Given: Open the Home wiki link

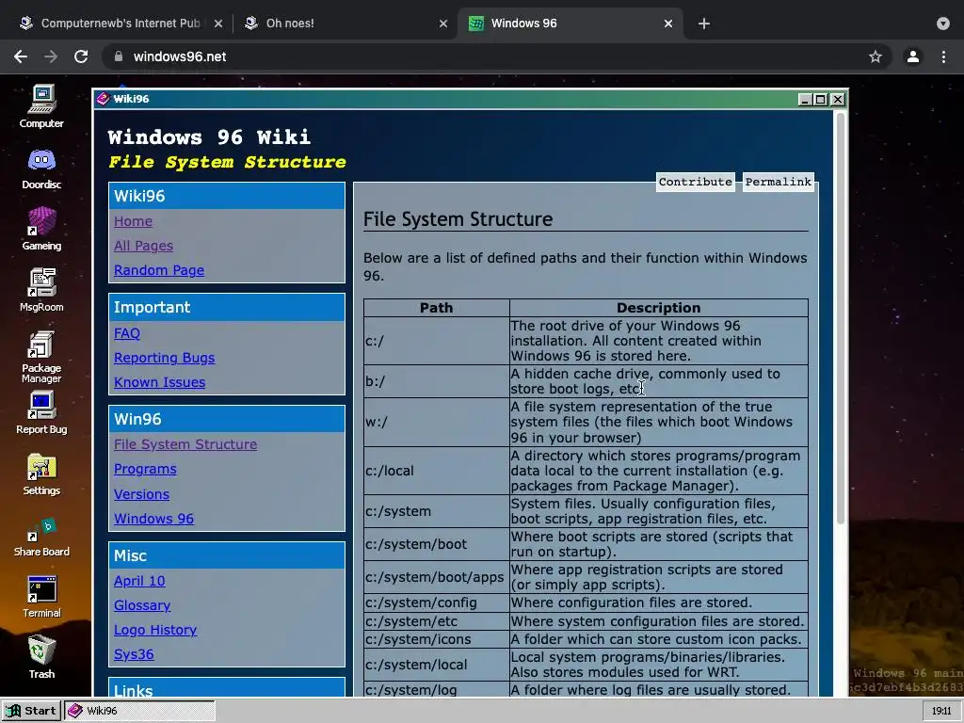Looking at the screenshot, I should [133, 221].
